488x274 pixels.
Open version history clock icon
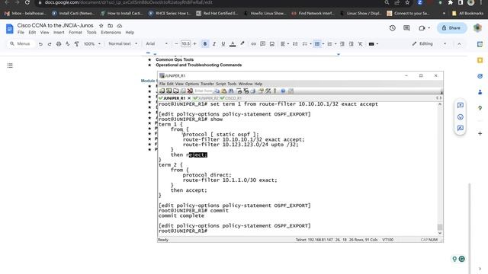[x=393, y=28]
